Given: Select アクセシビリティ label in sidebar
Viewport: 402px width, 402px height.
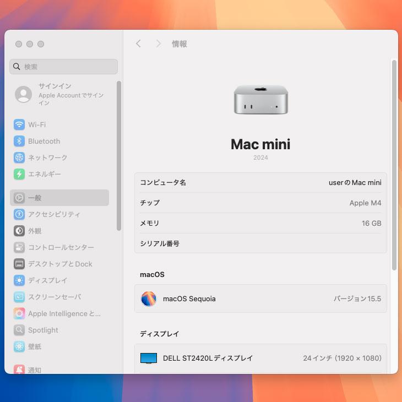Looking at the screenshot, I should click(x=54, y=214).
